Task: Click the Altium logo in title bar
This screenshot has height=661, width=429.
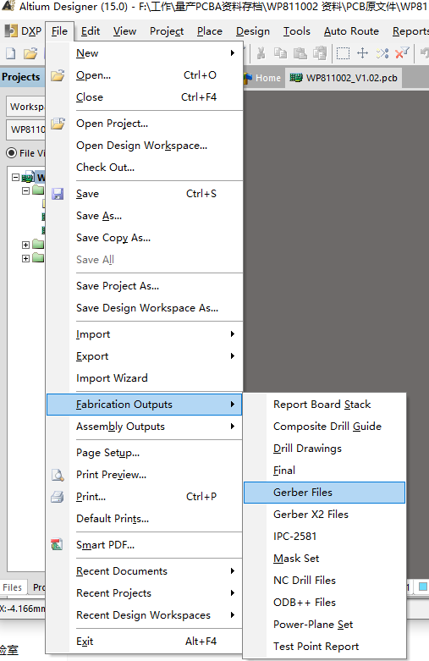Action: point(8,6)
